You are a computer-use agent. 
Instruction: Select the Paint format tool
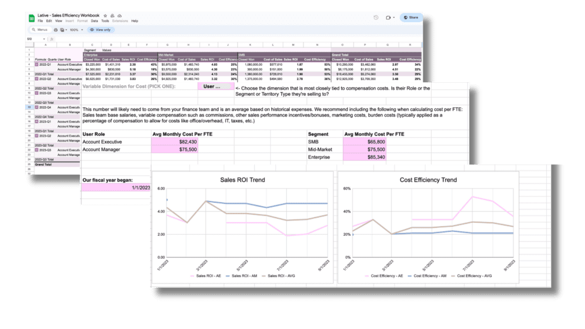62,30
